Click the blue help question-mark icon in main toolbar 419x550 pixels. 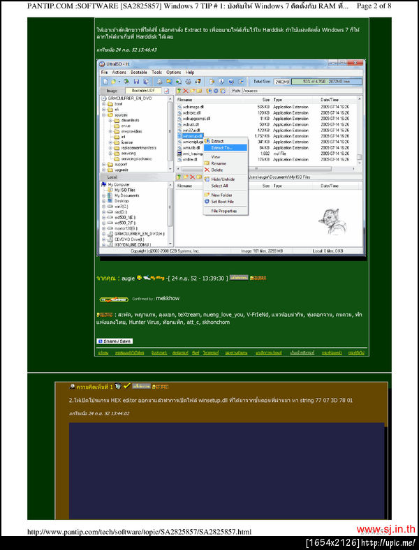click(x=231, y=82)
